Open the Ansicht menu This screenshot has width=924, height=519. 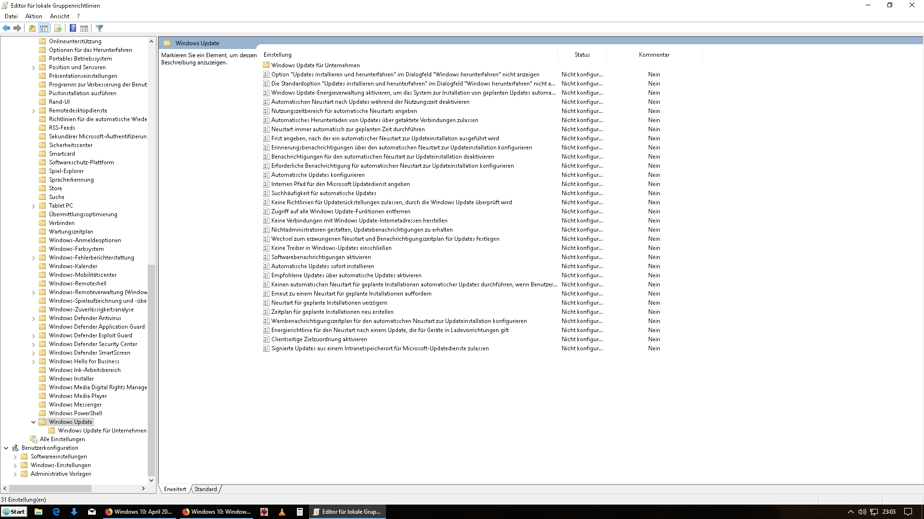point(60,16)
